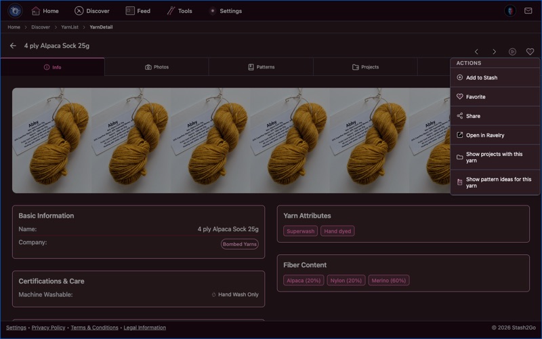
Task: Click the back arrow beside yarn title
Action: 13,46
